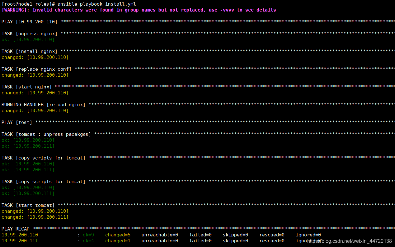Viewport: 395px width, 247px height.
Task: Click 'ignored=0' in the 10.99.200.110 recap row
Action: tap(308, 235)
